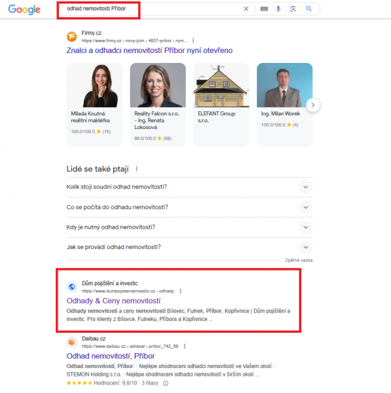Click 100.0/100.0 (4) rating under Milan Worek

click(x=280, y=125)
